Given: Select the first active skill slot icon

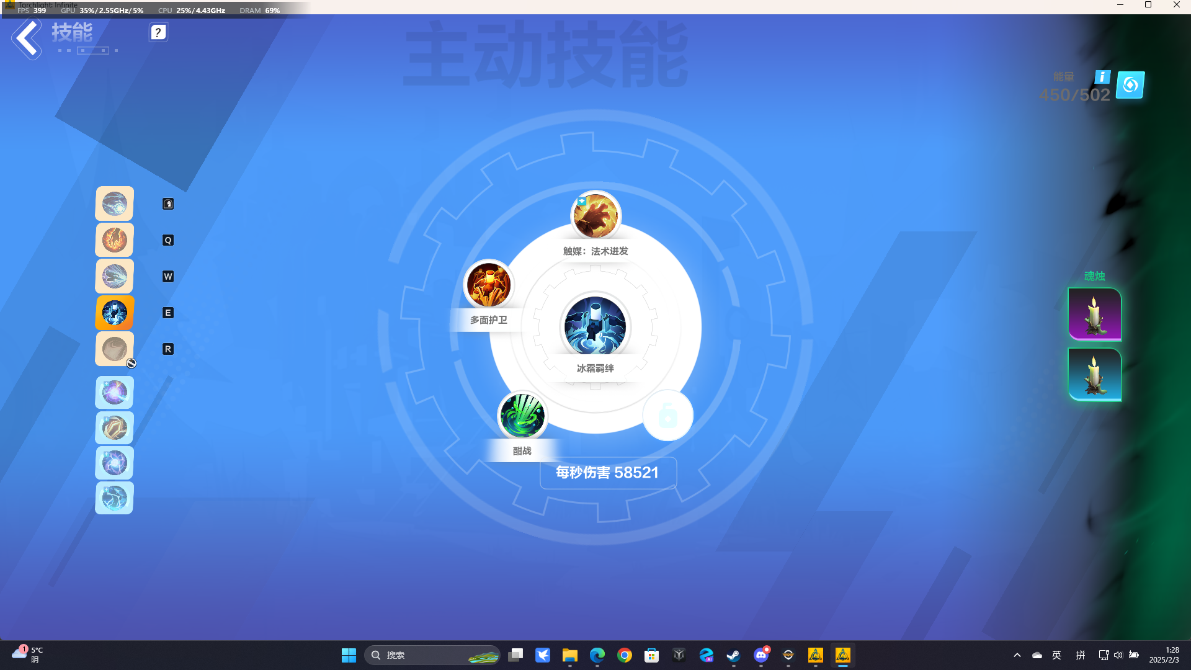Looking at the screenshot, I should point(114,203).
